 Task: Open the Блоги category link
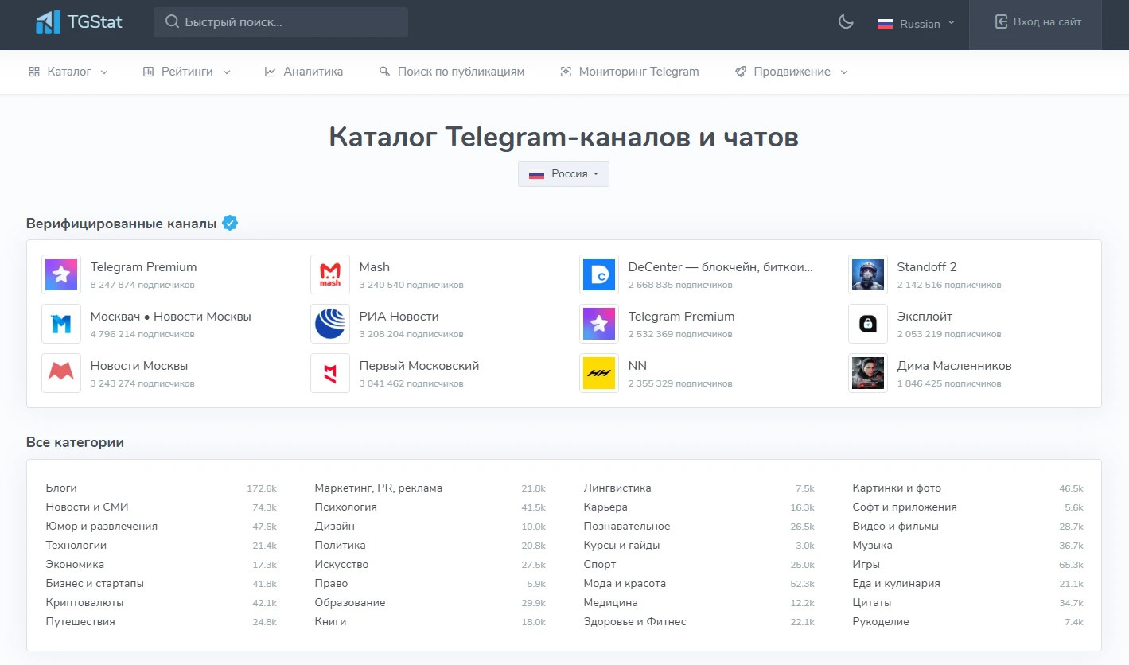[61, 488]
